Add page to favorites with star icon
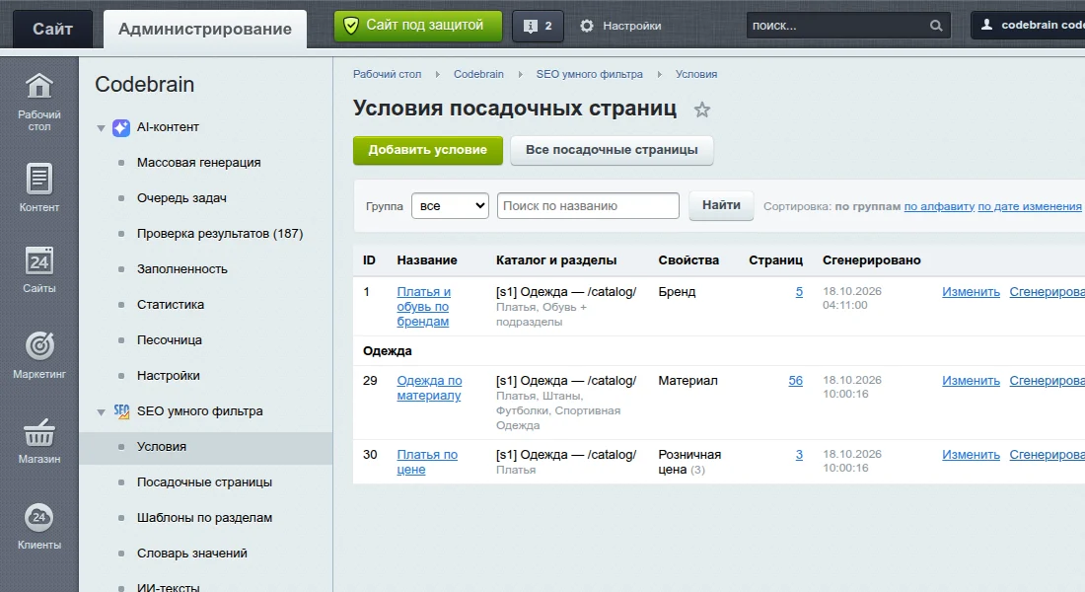This screenshot has width=1085, height=592. point(702,110)
